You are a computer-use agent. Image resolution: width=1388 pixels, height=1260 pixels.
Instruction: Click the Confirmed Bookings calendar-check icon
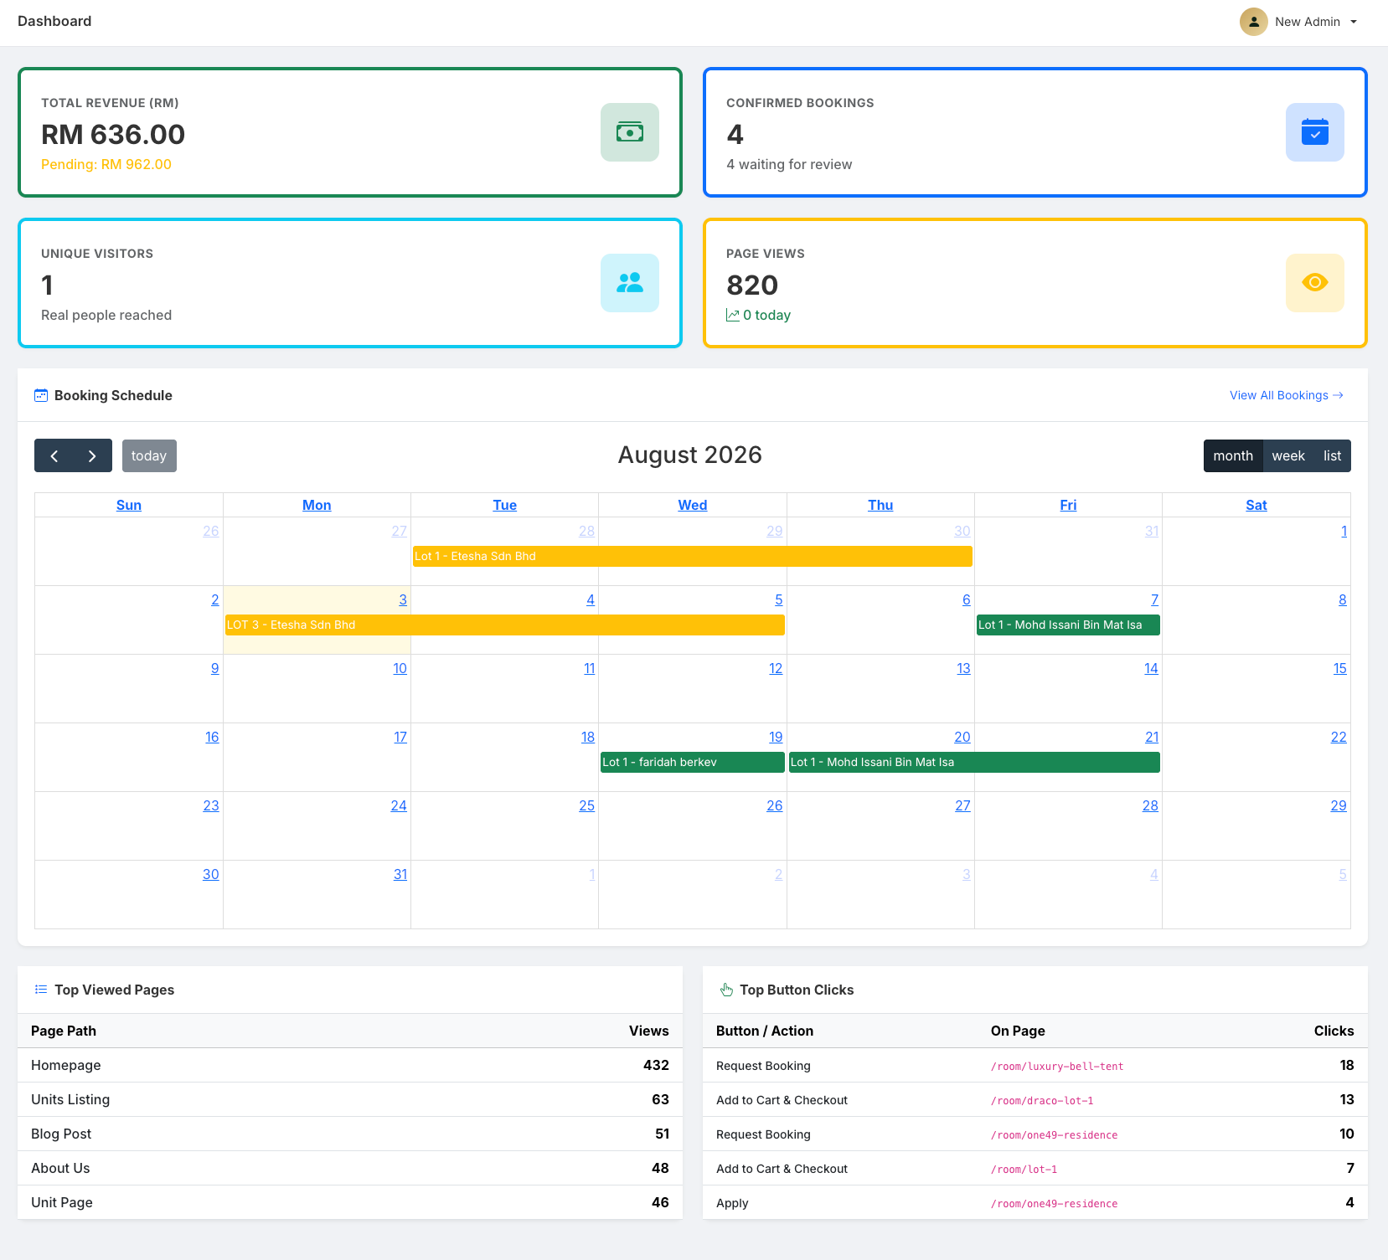tap(1314, 132)
